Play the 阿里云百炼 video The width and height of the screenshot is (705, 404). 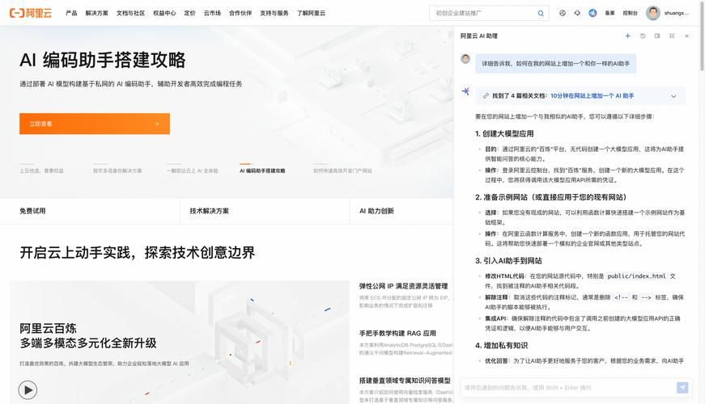click(x=28, y=389)
